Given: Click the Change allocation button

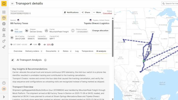Looking at the screenshot, I should coord(100,31).
